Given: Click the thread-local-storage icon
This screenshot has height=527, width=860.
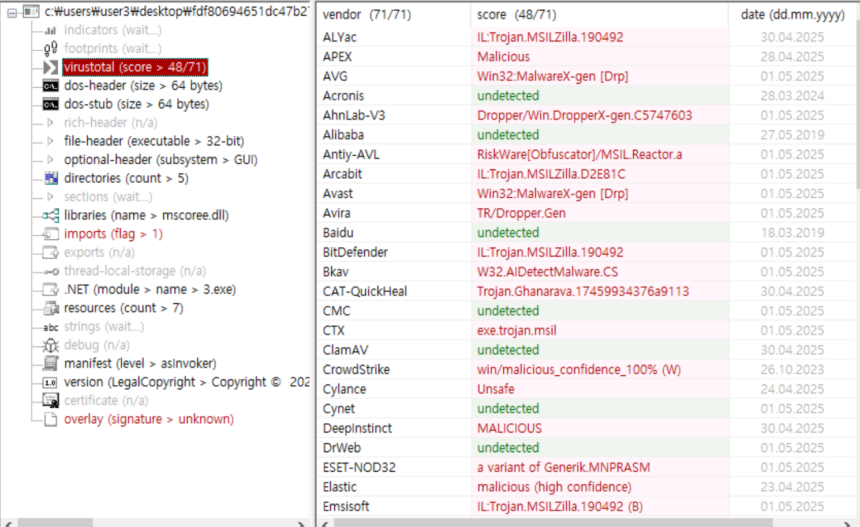Looking at the screenshot, I should (x=51, y=271).
